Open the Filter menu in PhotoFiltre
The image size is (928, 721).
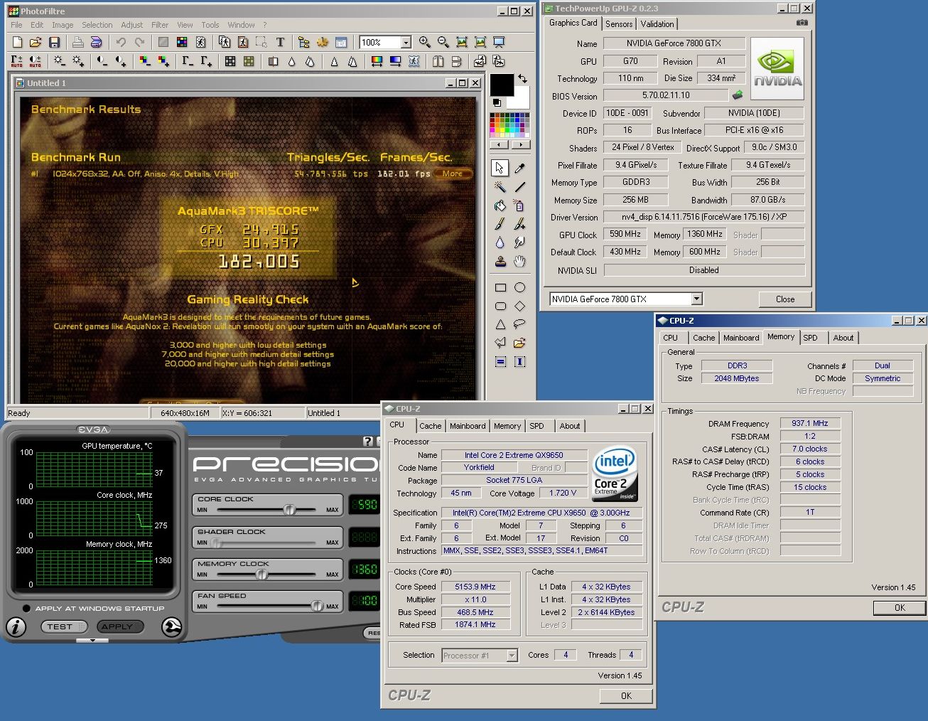click(160, 25)
